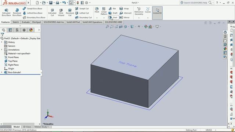The width and height of the screenshot is (235, 132).
Task: Click the Undo toolbar button
Action: point(64,3)
